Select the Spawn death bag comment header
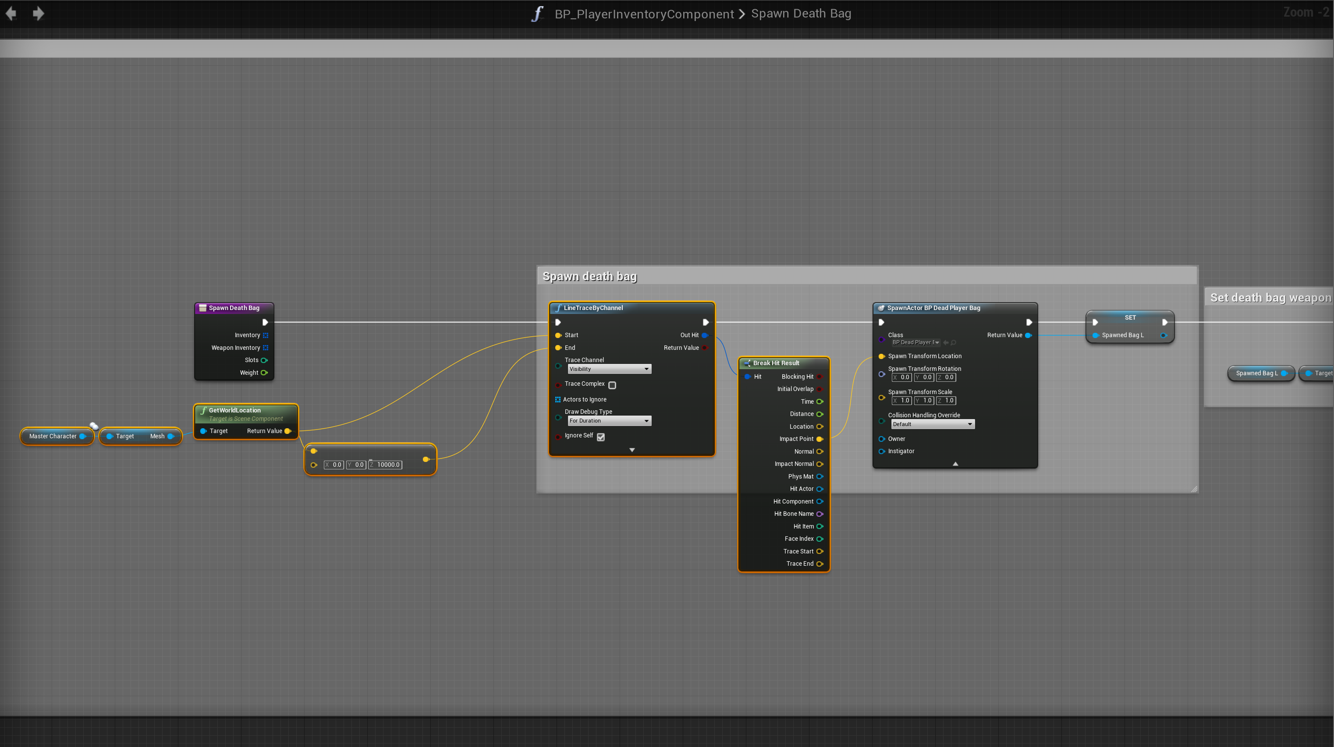1334x747 pixels. [x=589, y=276]
